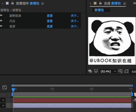Expand the 凸出 effect

pos(1,21)
